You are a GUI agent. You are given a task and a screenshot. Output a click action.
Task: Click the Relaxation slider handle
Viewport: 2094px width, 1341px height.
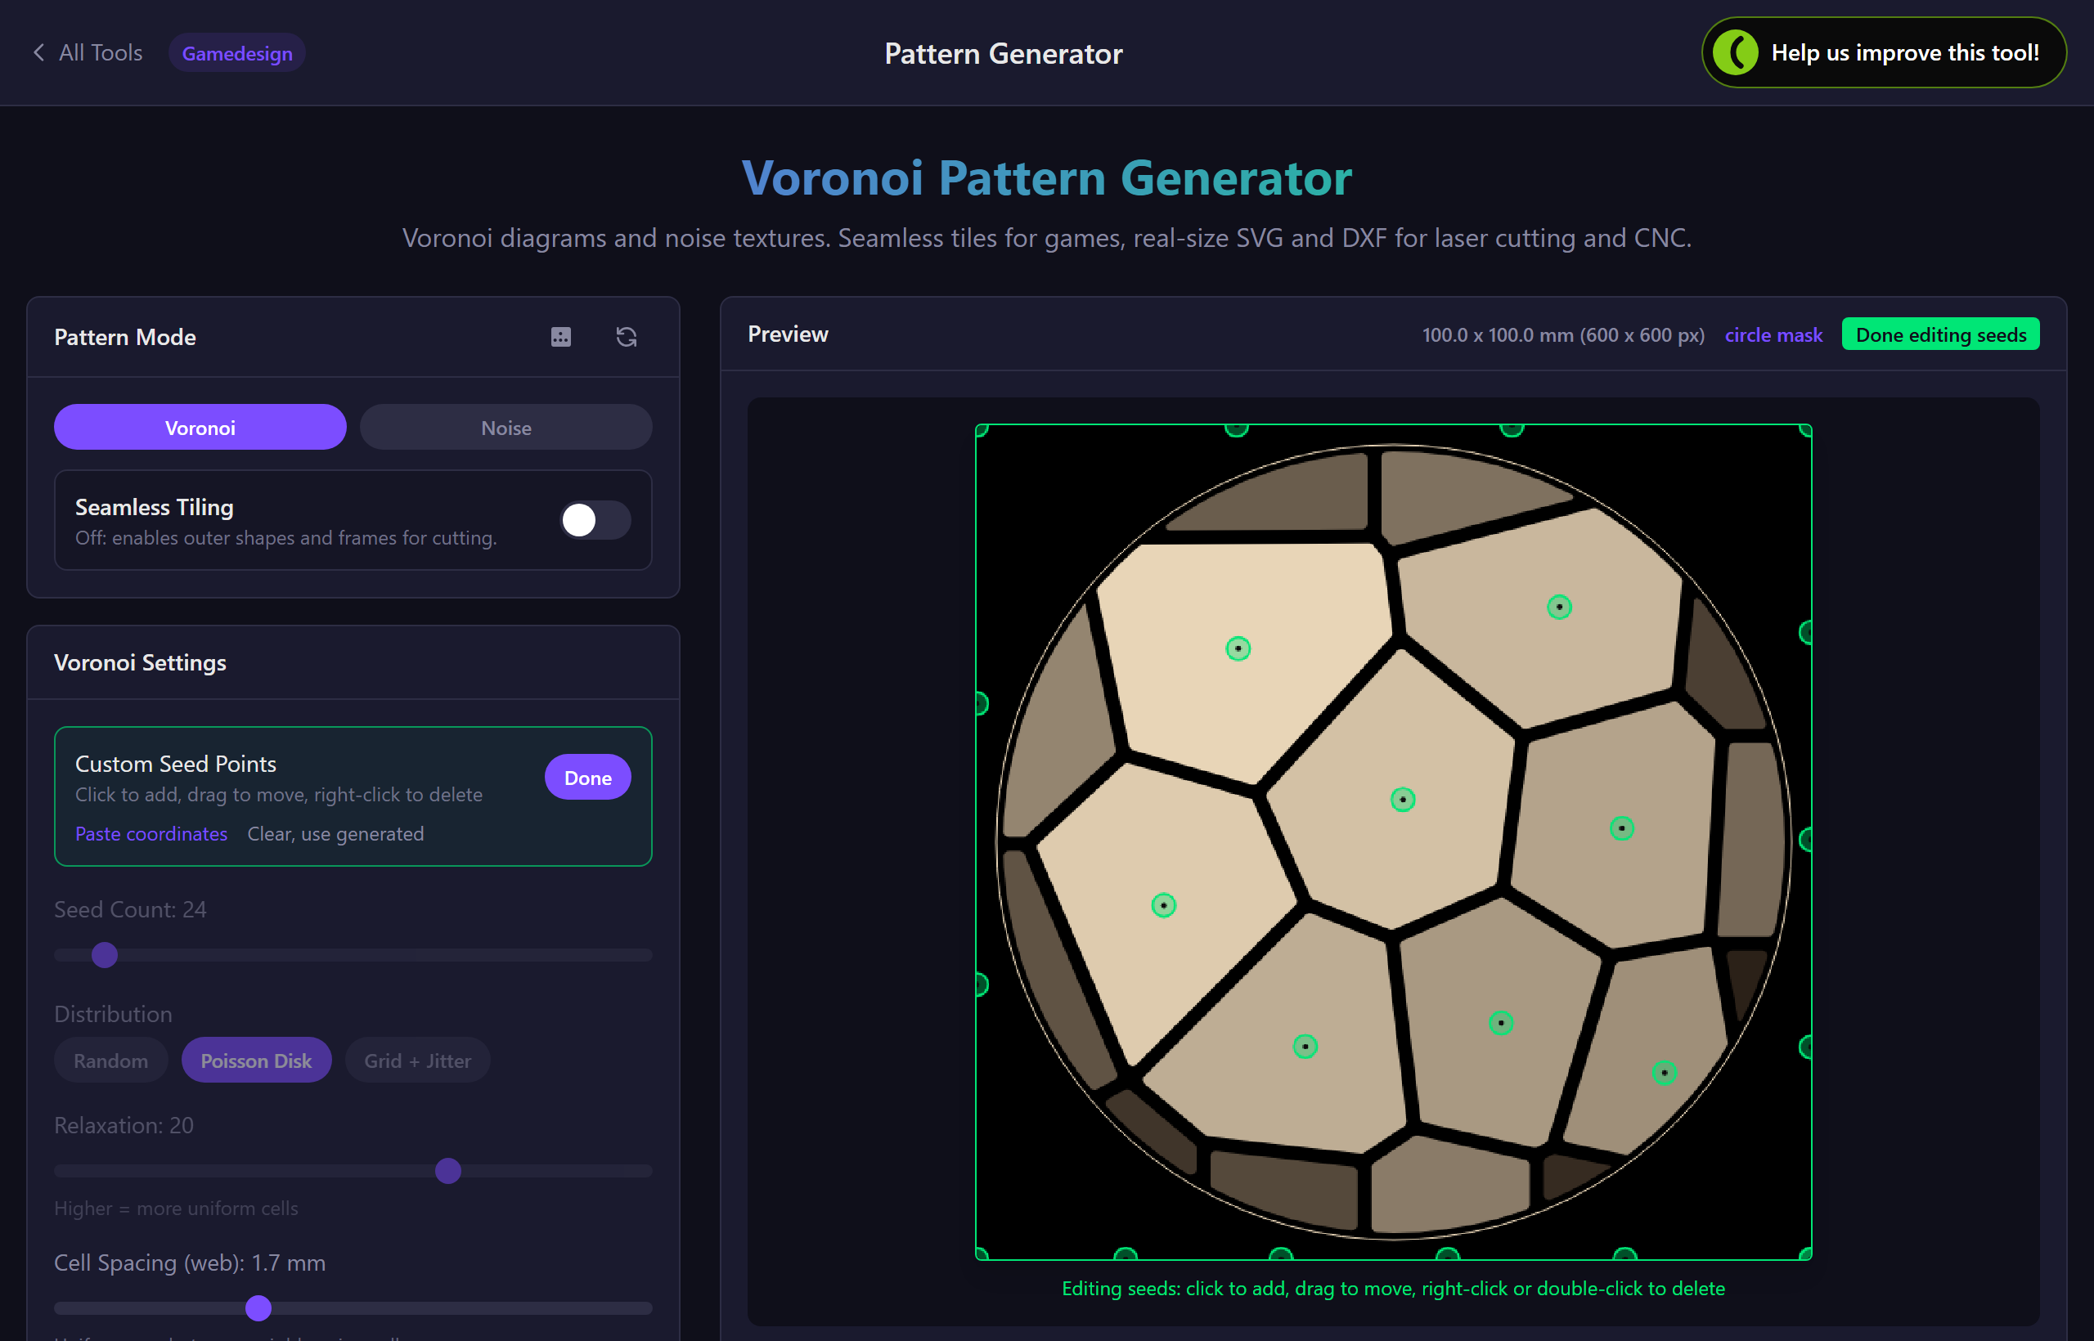[447, 1171]
